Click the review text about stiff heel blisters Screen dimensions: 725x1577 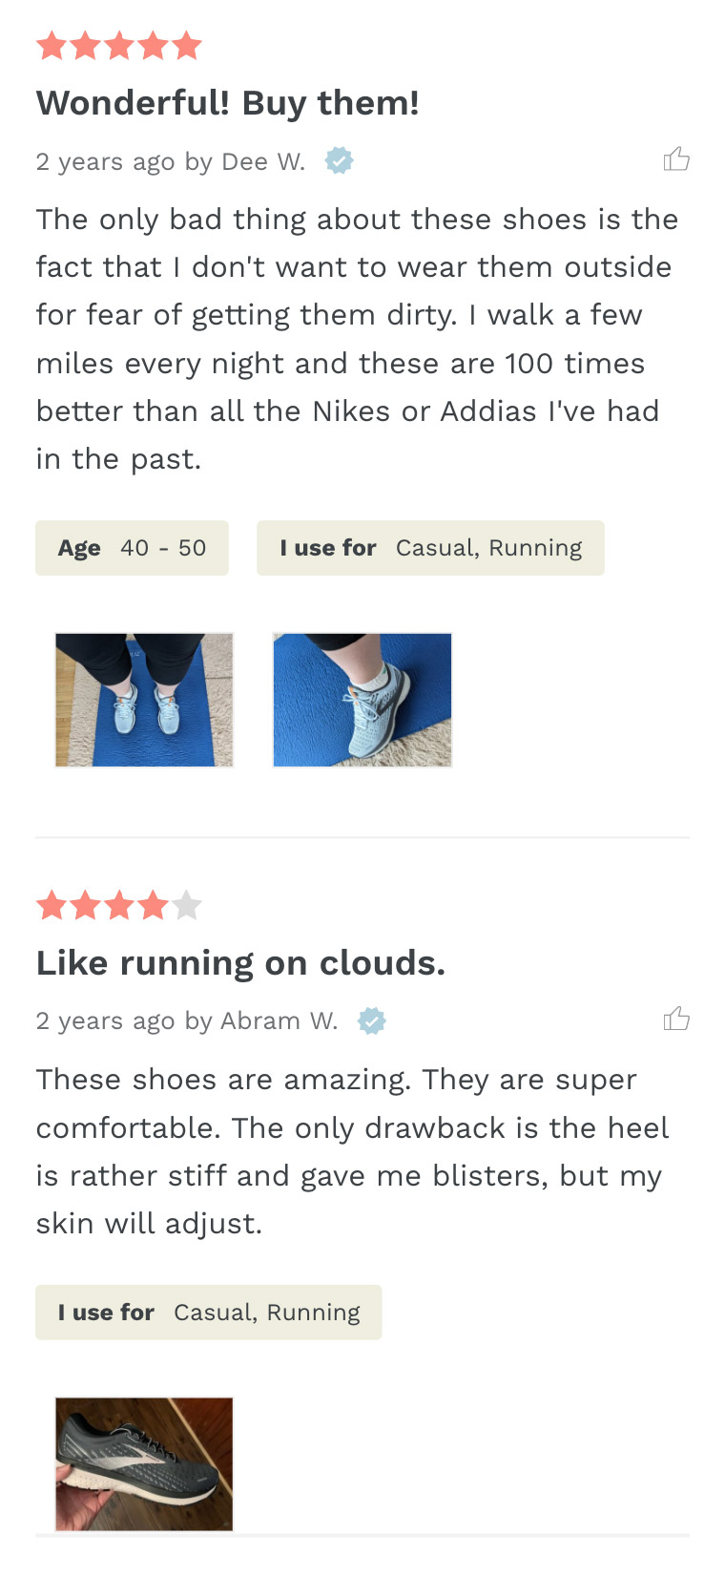pos(353,1151)
